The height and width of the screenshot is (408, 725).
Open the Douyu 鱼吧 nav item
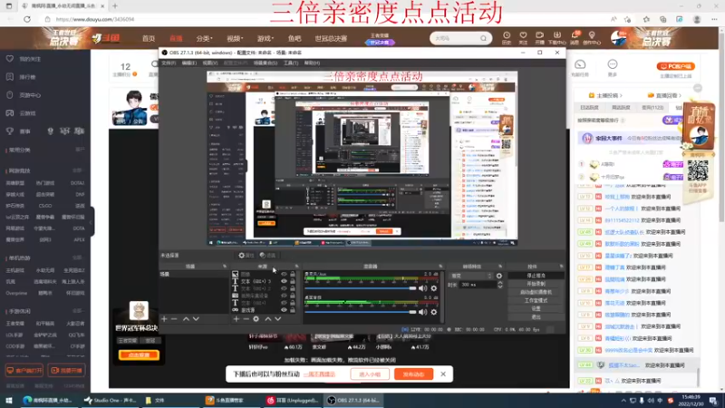click(295, 38)
